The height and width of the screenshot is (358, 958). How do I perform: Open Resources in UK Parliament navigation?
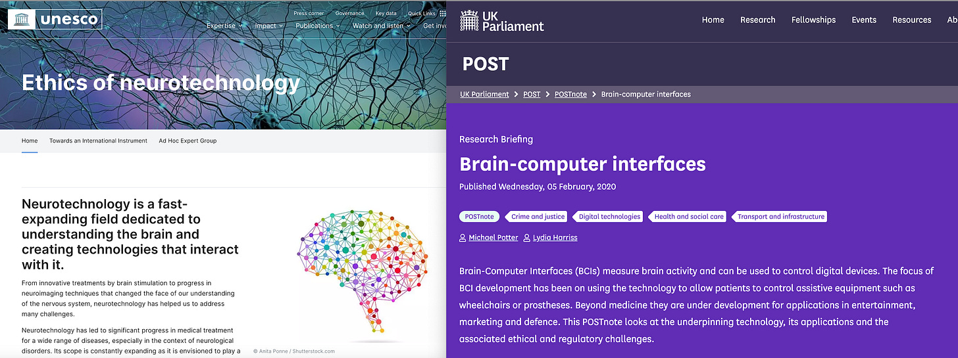(x=912, y=20)
